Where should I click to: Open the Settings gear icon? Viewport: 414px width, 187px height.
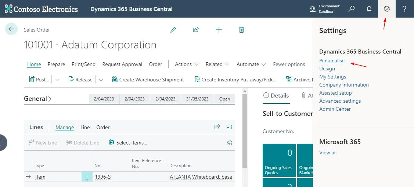point(386,9)
